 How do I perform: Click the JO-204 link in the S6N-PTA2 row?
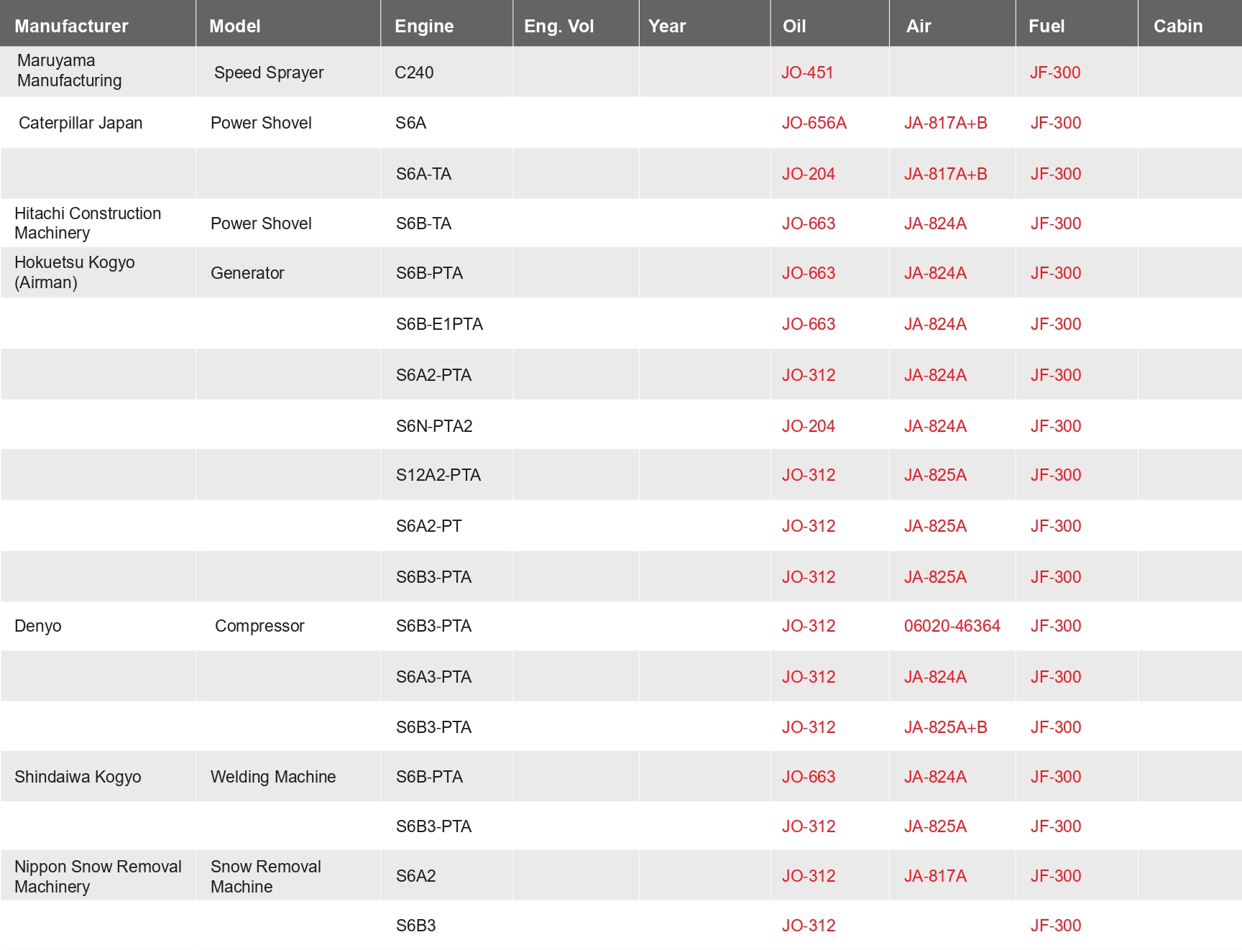(808, 426)
